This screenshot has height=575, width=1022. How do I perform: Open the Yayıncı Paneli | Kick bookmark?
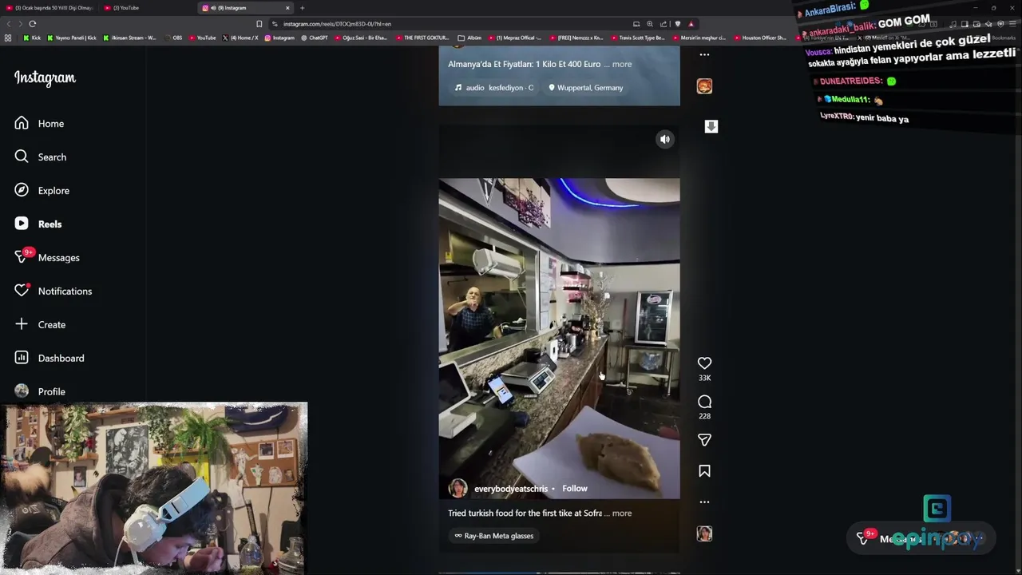tap(72, 38)
